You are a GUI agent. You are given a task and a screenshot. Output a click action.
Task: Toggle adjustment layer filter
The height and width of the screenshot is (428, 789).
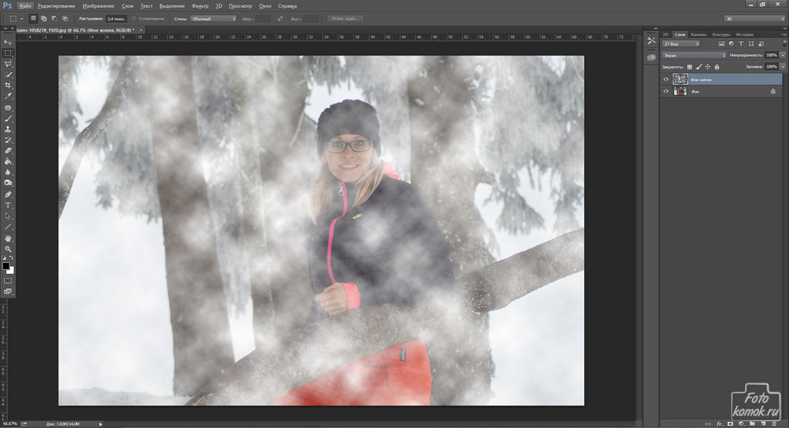(731, 44)
